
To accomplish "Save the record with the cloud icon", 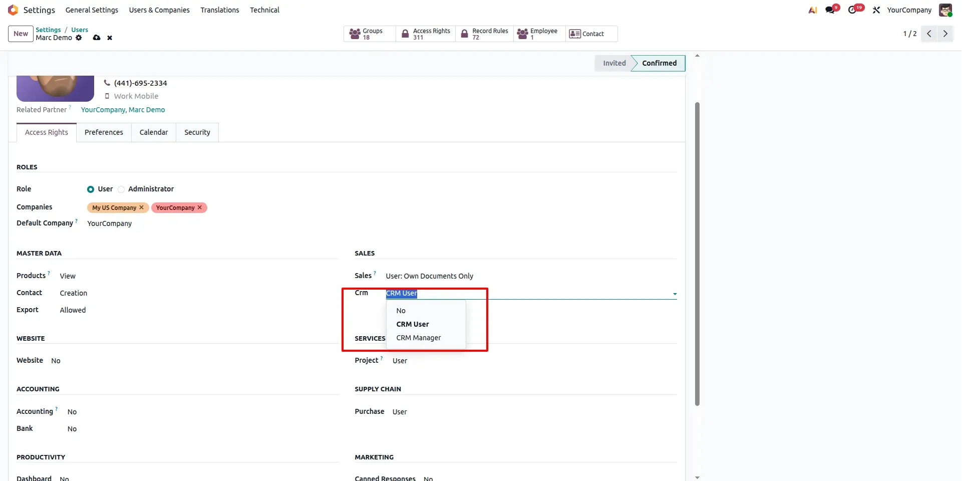I will [x=97, y=38].
